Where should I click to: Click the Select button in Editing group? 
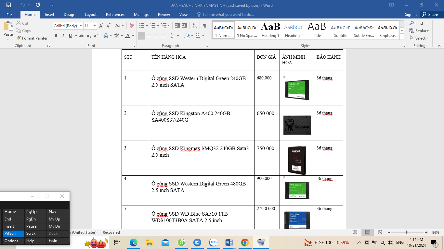click(419, 38)
